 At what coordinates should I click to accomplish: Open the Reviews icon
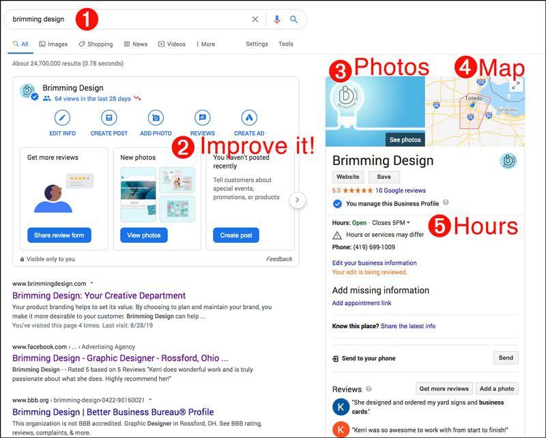tap(202, 117)
